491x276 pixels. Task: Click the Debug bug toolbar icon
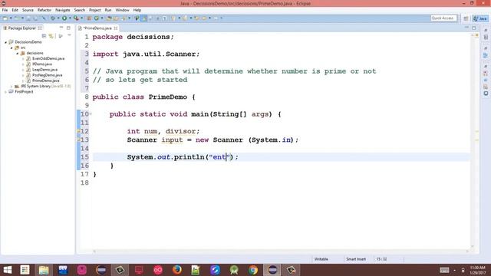tap(53, 18)
